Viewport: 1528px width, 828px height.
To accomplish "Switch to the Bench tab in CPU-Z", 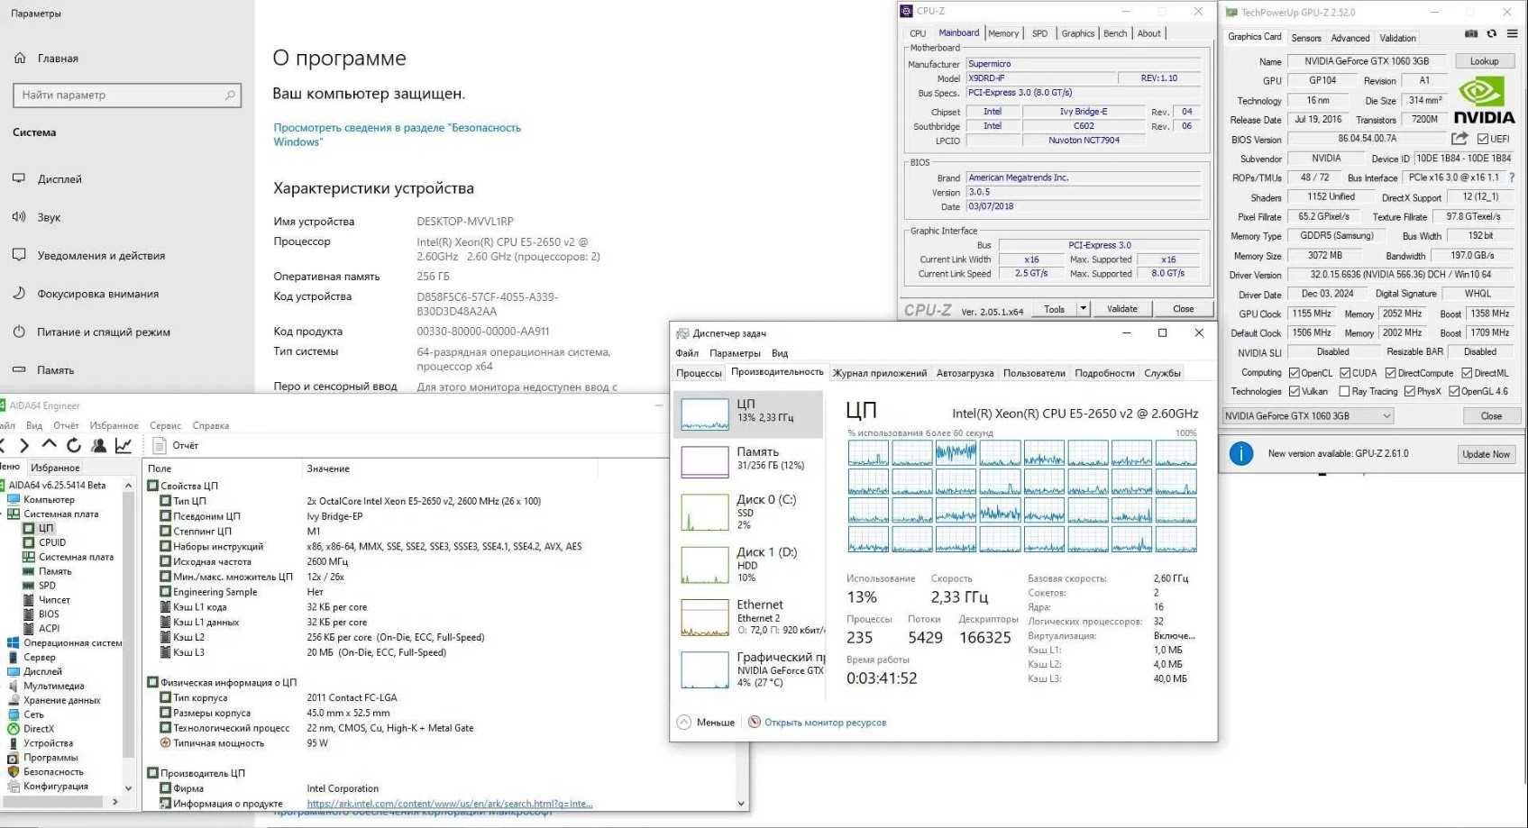I will click(1115, 33).
